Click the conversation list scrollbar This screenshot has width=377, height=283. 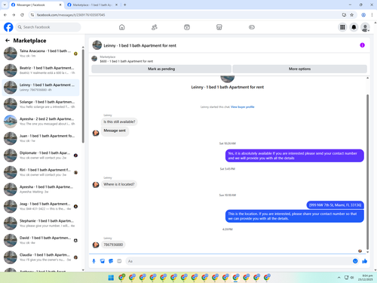pyautogui.click(x=83, y=96)
